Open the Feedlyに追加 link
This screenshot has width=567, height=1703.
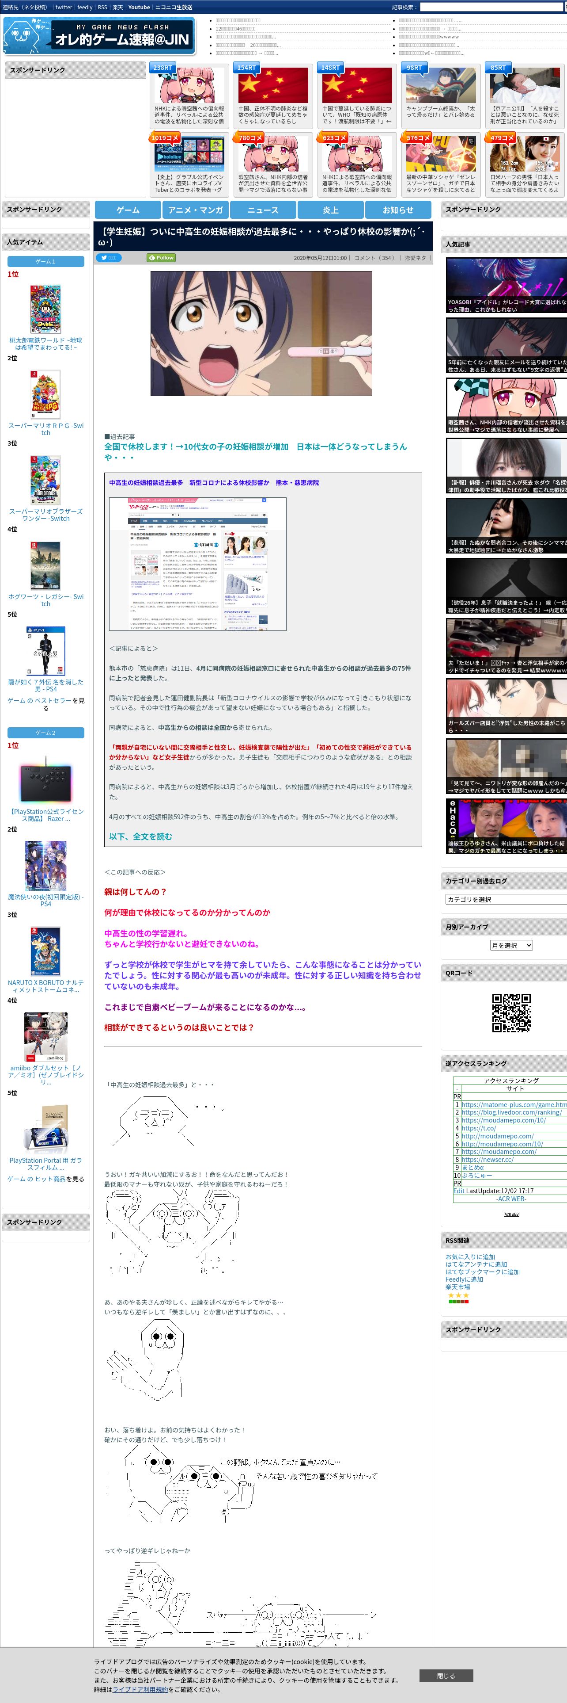coord(464,1279)
